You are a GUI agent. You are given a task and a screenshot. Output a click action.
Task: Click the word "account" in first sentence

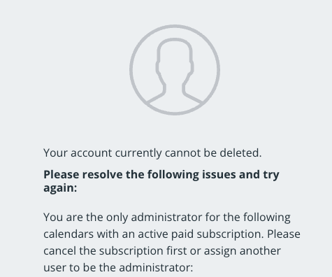[92, 153]
